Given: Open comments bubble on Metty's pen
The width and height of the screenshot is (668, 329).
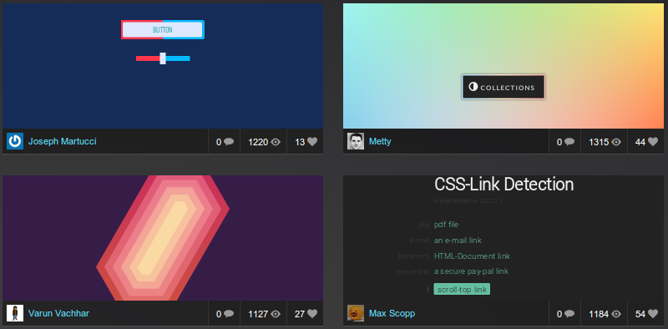Looking at the screenshot, I should [569, 142].
